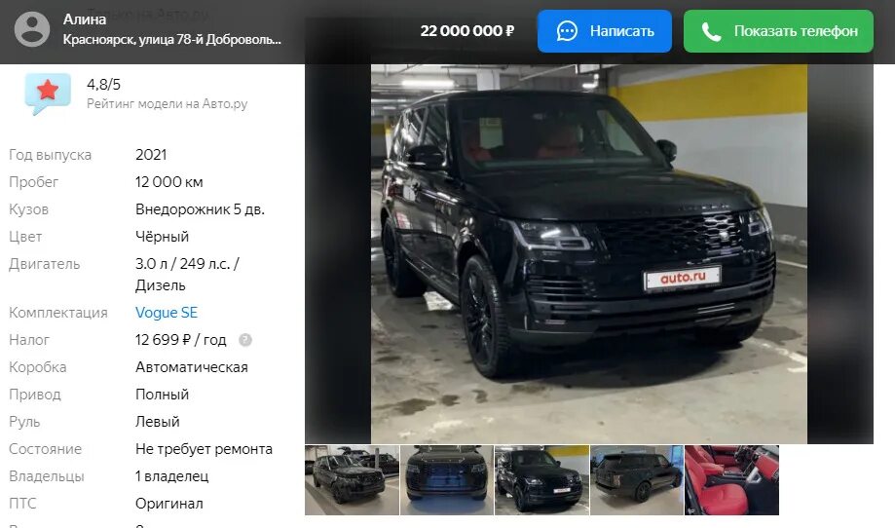Click the main Range Rover photo
The image size is (895, 528).
click(589, 253)
